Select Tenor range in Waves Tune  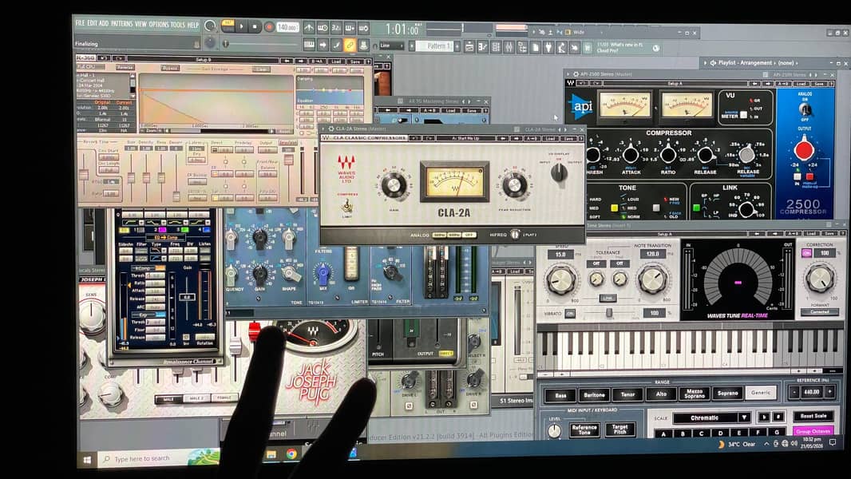[x=627, y=394]
